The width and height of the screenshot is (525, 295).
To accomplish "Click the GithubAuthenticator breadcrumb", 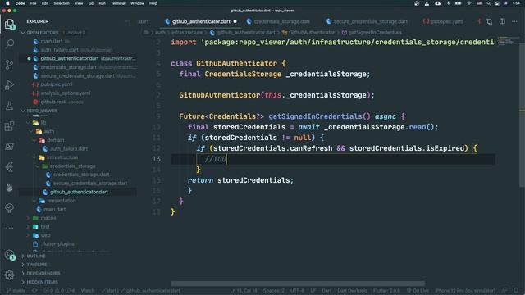I will point(312,33).
